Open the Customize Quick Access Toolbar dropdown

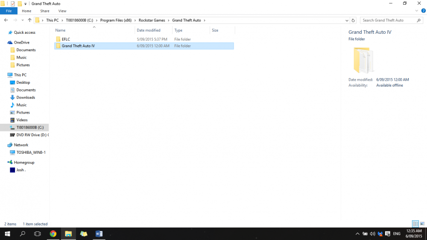point(25,4)
